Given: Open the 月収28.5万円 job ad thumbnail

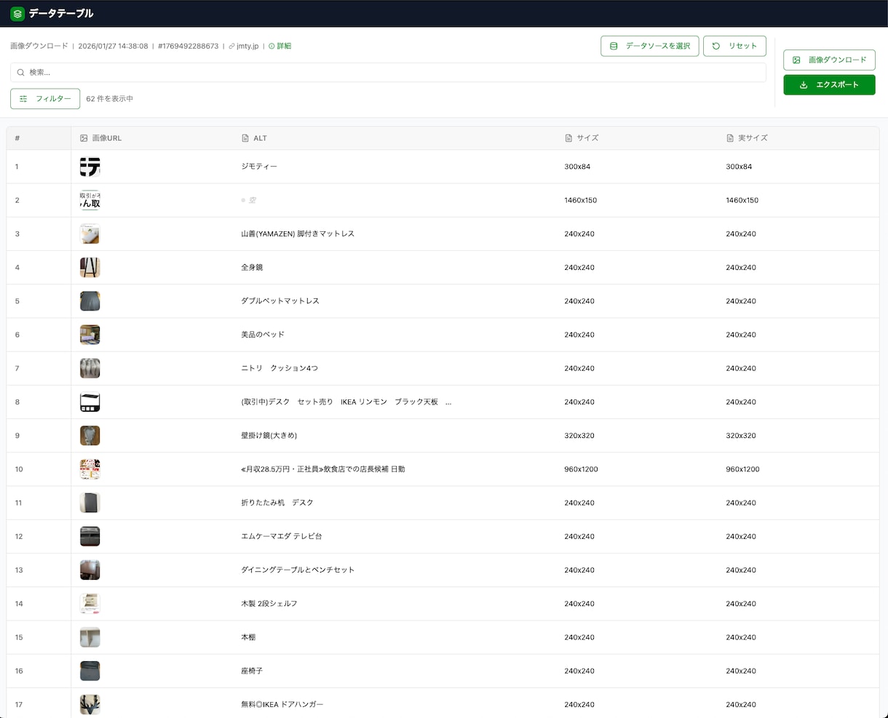Looking at the screenshot, I should tap(90, 469).
